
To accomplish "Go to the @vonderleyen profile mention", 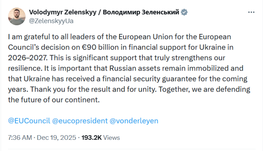I will tap(134, 121).
